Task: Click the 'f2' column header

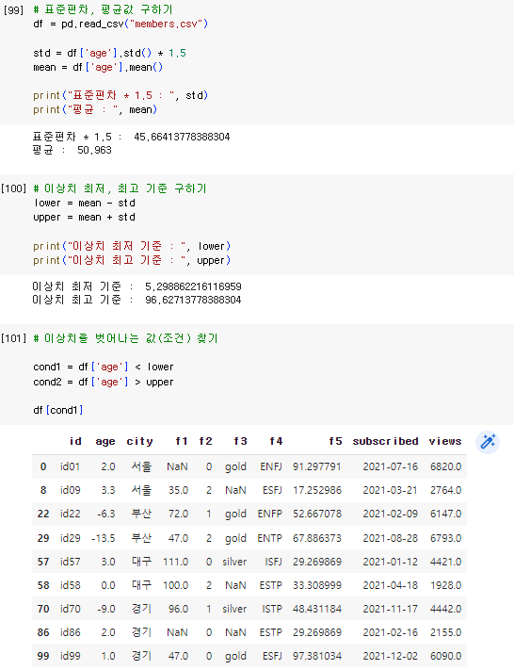Action: [x=205, y=441]
